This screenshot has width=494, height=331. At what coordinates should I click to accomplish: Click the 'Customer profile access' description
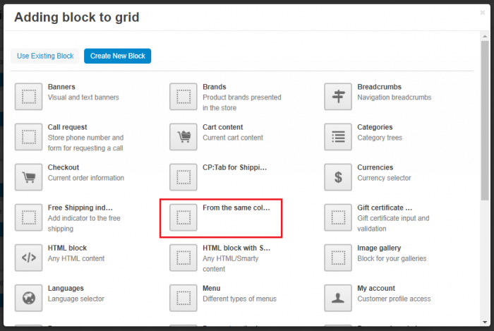pos(394,299)
